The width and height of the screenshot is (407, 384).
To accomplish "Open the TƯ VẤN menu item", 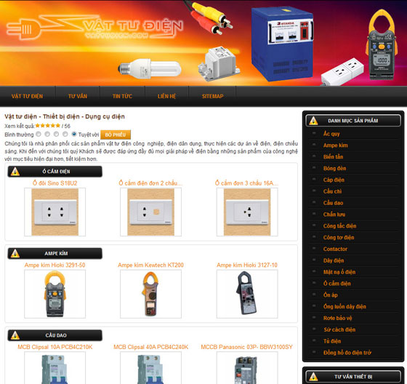I will coord(78,96).
